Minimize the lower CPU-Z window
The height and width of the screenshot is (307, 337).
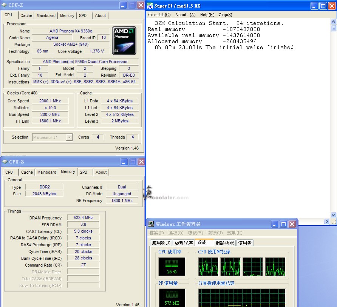124,162
